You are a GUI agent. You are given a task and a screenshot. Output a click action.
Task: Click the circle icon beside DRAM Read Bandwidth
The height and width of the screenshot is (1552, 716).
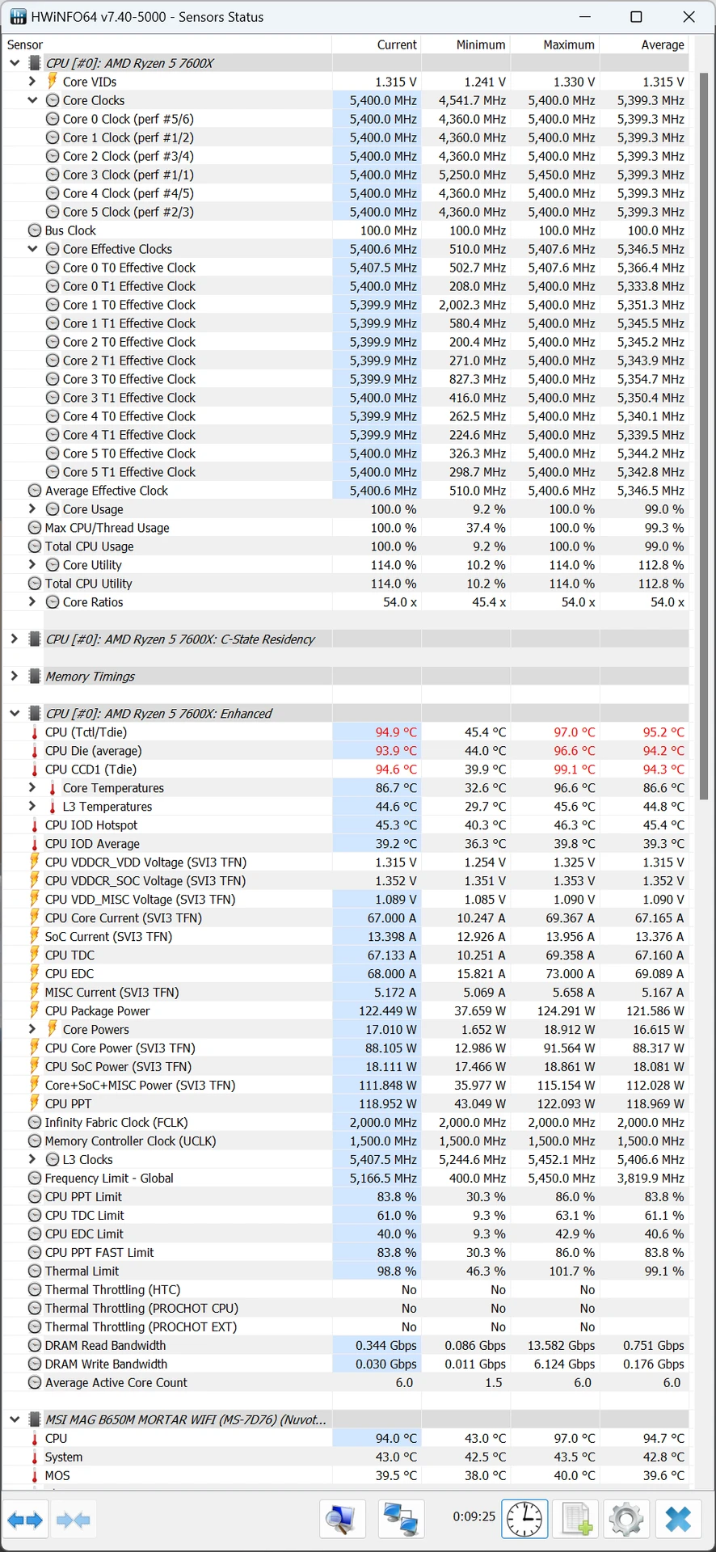35,1345
